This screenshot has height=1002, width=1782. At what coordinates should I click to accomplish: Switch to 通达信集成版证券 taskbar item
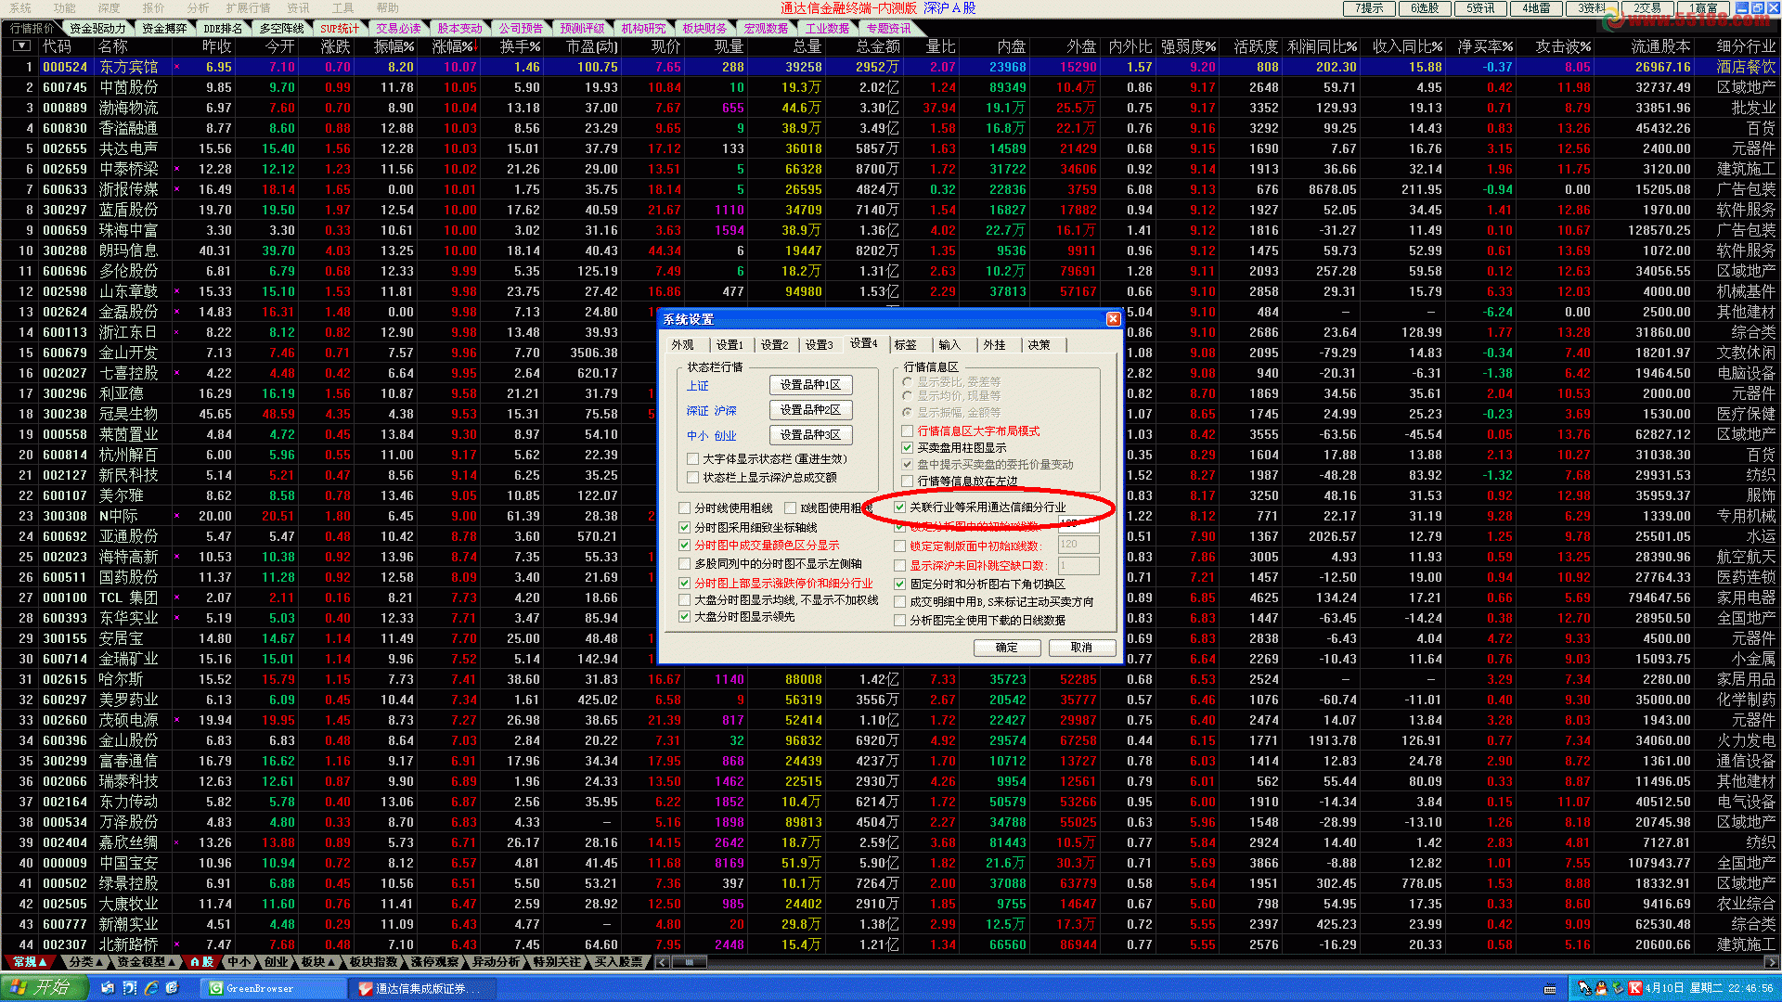[422, 988]
